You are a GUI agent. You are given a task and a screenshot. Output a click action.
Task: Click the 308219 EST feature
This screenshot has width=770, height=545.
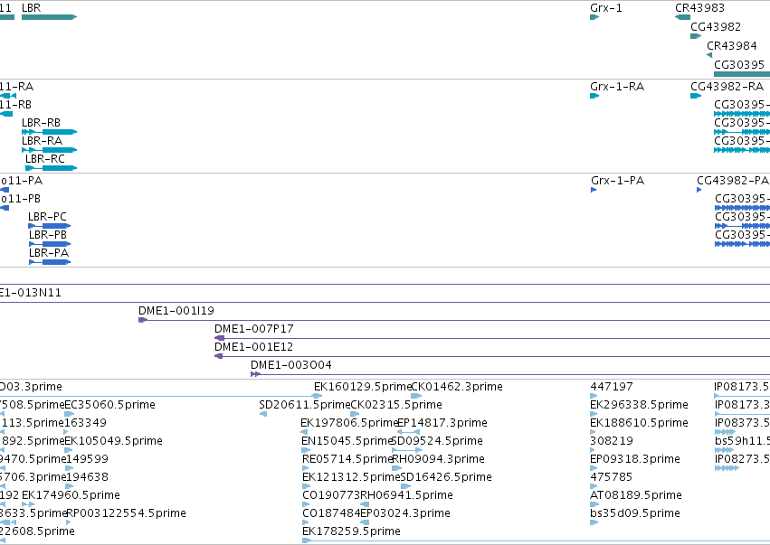point(593,450)
